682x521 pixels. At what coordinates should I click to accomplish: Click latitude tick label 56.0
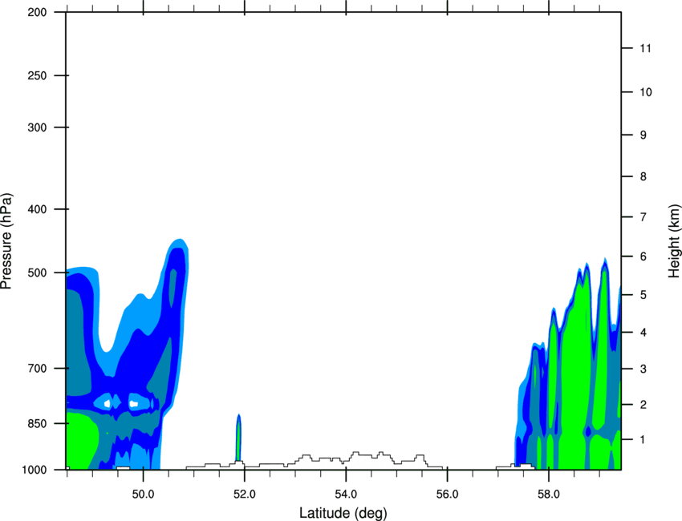pyautogui.click(x=447, y=495)
